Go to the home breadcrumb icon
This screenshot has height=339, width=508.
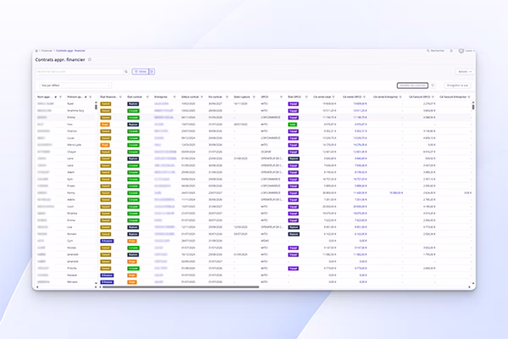click(36, 51)
